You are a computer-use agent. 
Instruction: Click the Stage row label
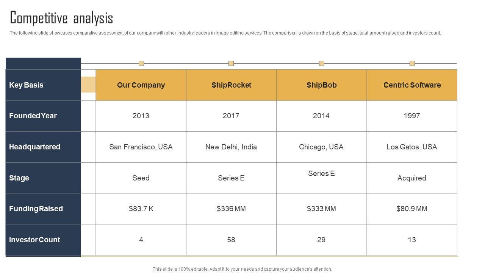click(19, 178)
